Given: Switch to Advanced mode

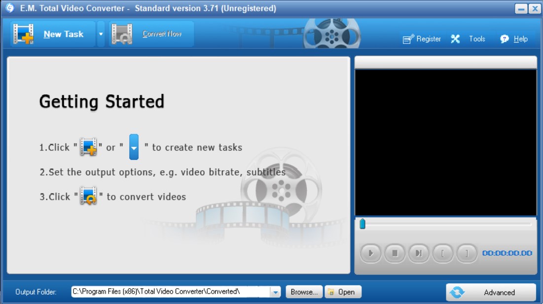Looking at the screenshot, I should point(491,292).
